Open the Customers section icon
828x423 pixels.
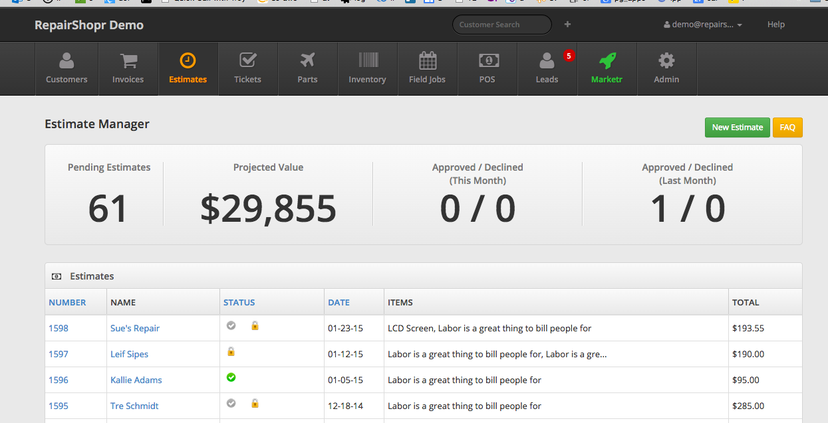[x=67, y=61]
